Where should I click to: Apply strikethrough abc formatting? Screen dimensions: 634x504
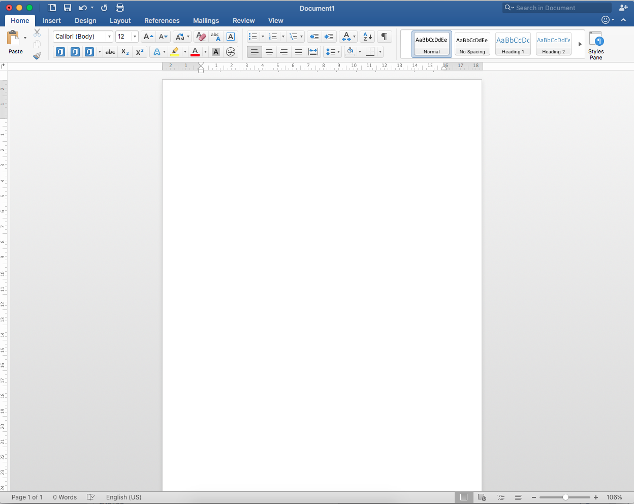coord(110,52)
